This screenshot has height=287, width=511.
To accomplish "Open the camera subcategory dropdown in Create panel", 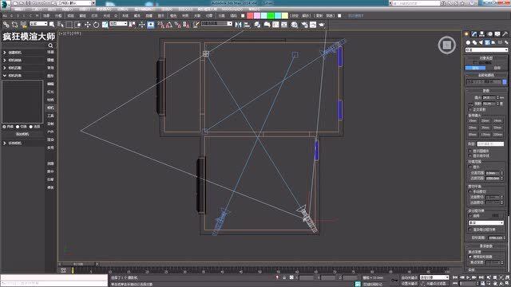I will [x=486, y=50].
